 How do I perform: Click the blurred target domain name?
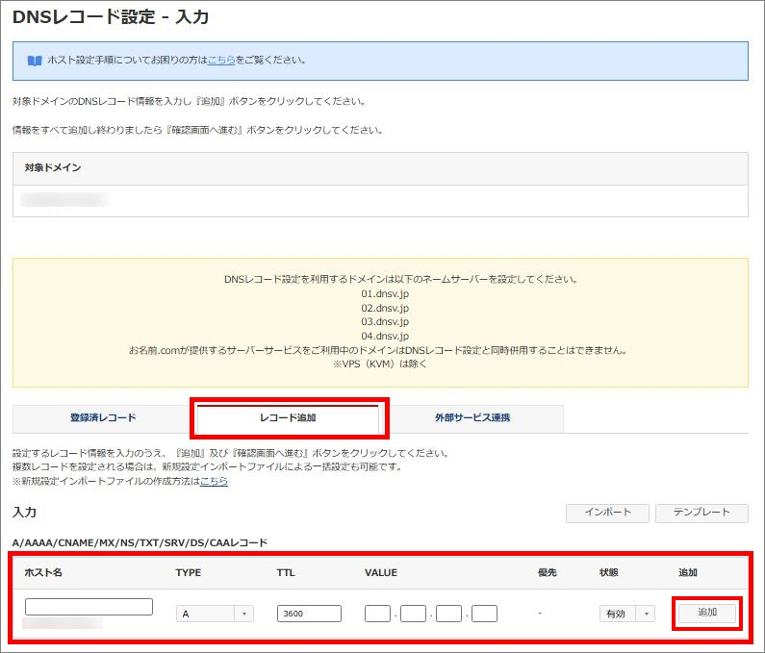click(x=64, y=199)
